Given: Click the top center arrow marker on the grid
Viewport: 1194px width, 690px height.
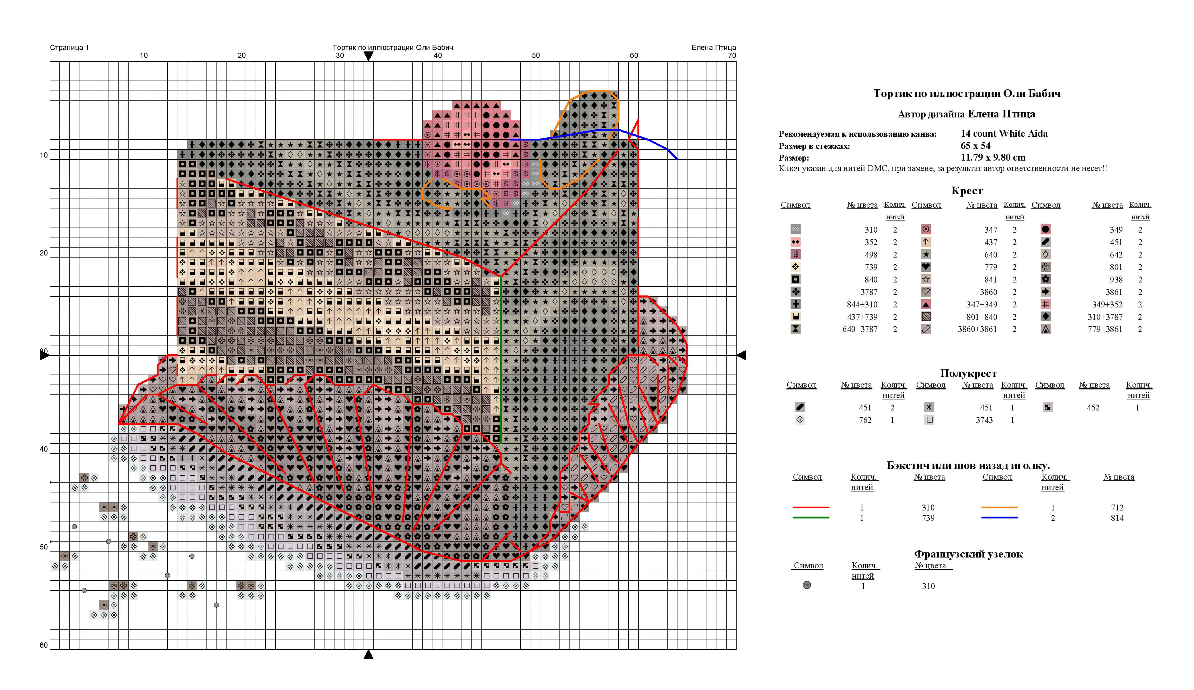Looking at the screenshot, I should coord(368,56).
